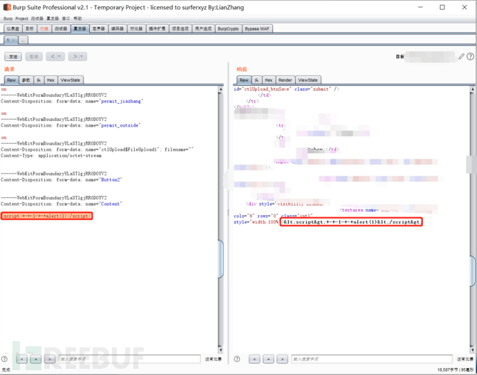Go to next match in request search

coord(50,359)
